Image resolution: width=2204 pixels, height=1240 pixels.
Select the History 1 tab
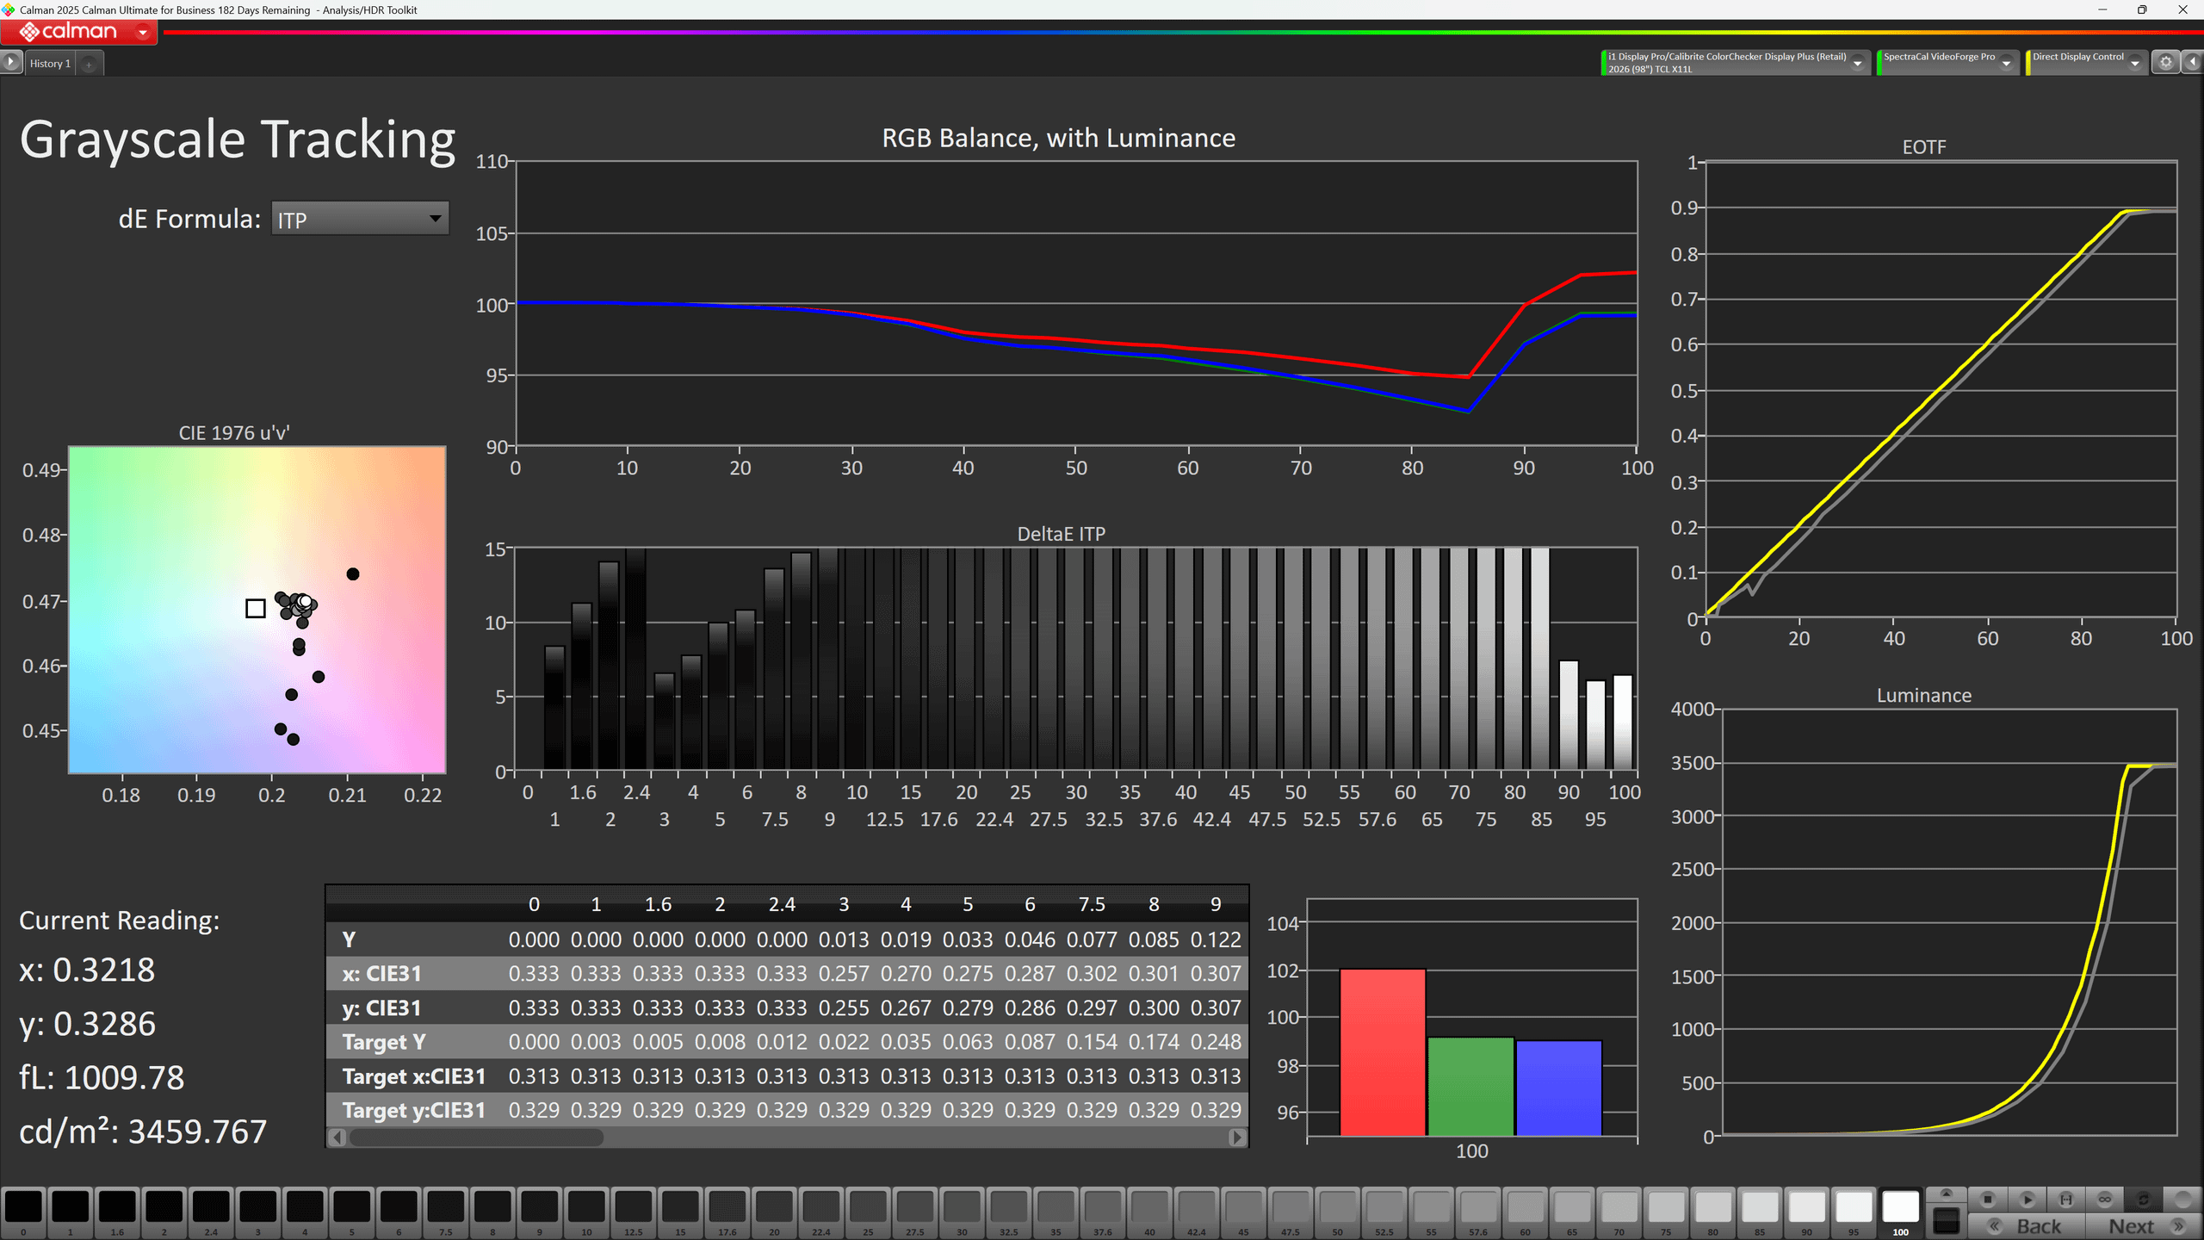coord(50,63)
